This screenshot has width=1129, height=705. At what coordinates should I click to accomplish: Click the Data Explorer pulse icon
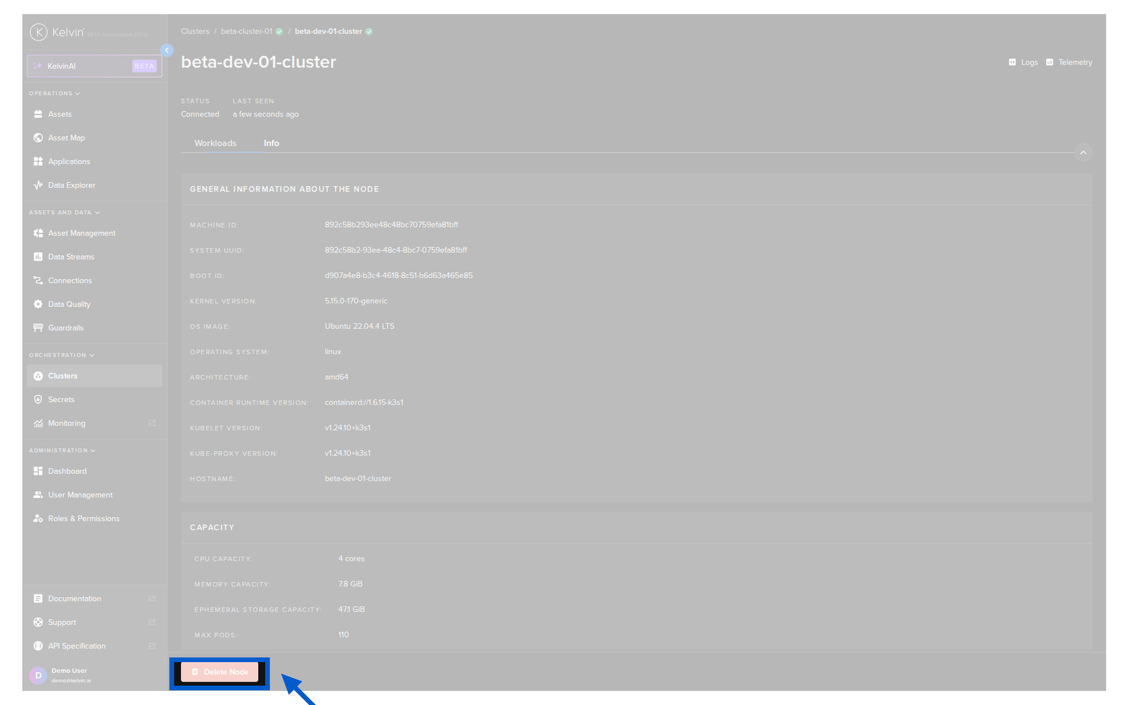38,185
